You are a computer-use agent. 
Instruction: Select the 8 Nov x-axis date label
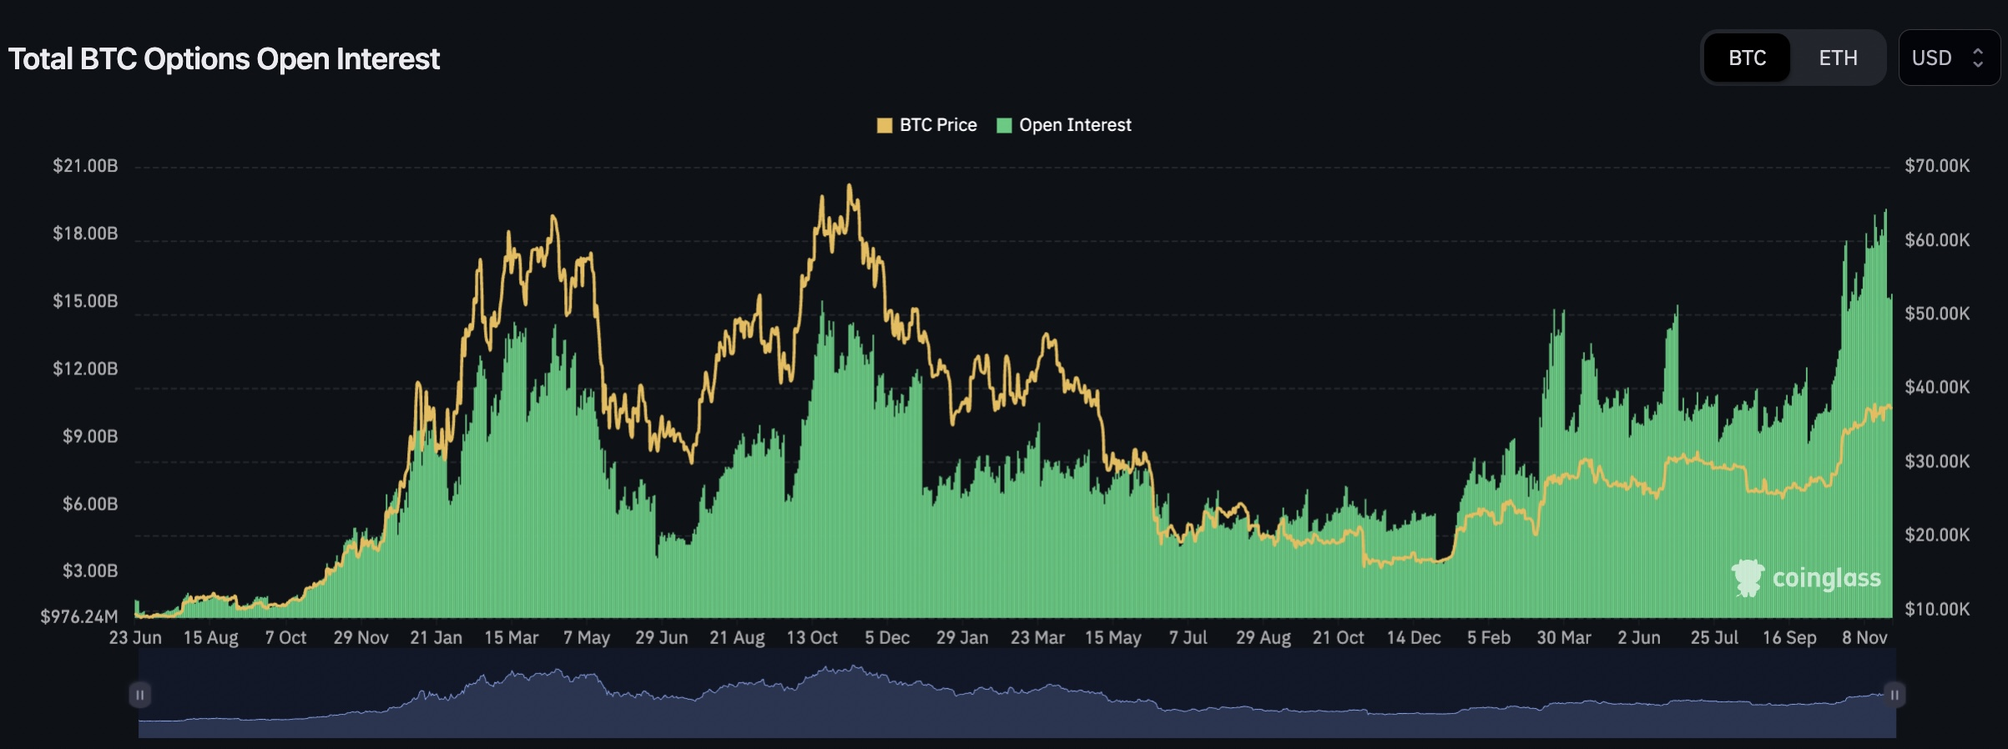point(1864,638)
